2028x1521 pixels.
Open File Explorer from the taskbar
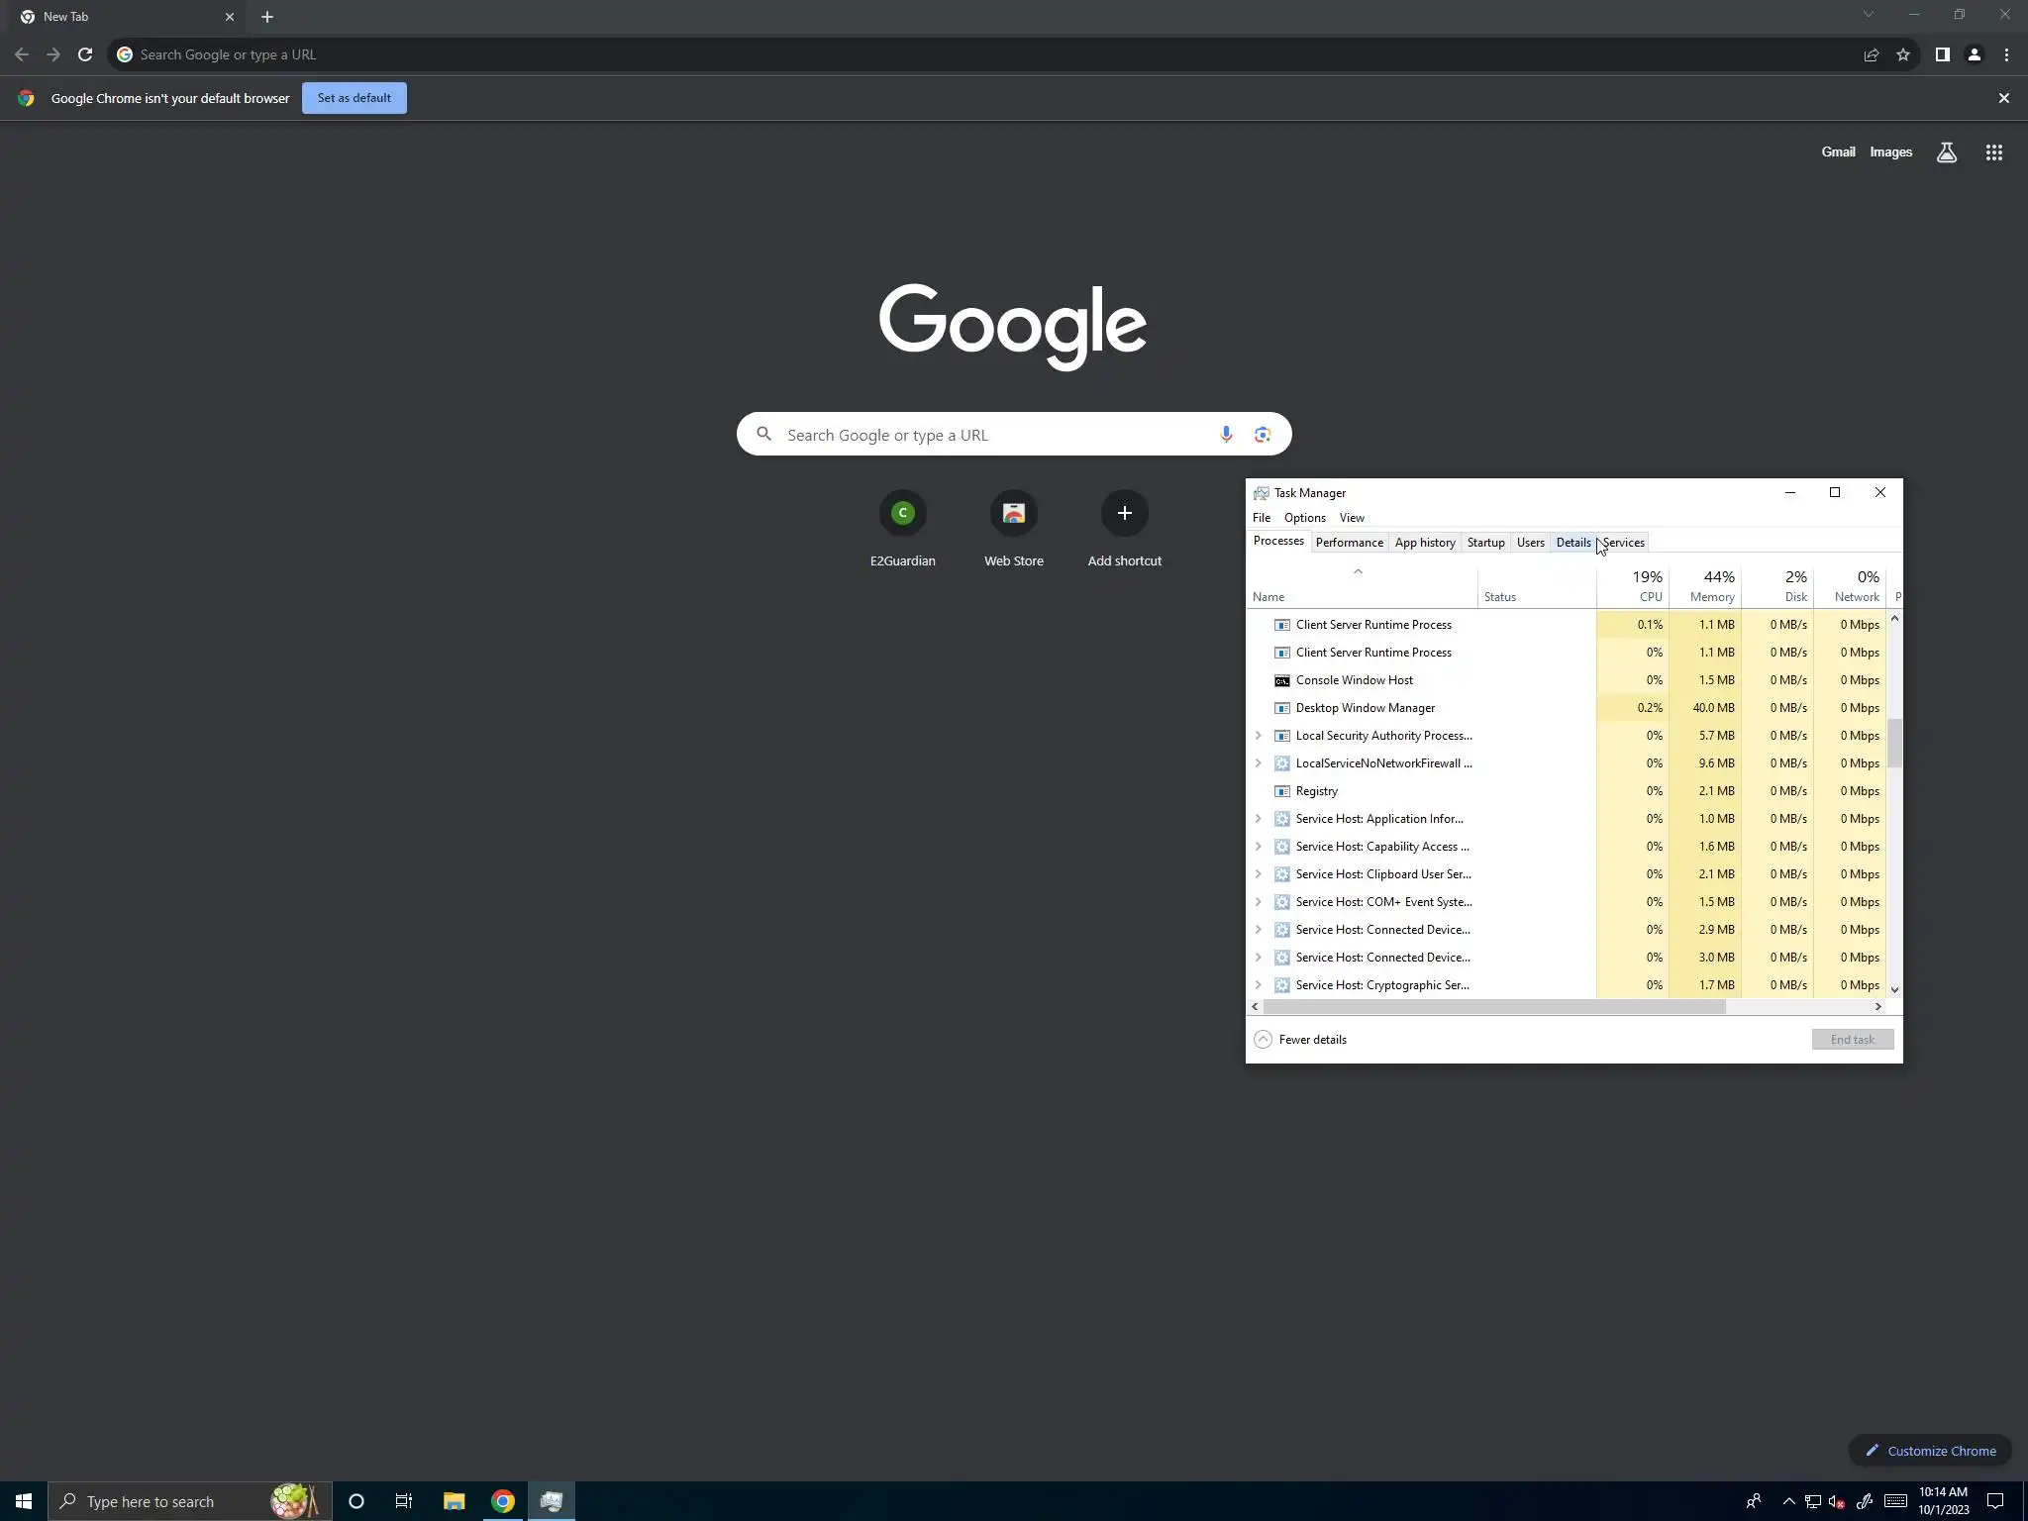[454, 1501]
